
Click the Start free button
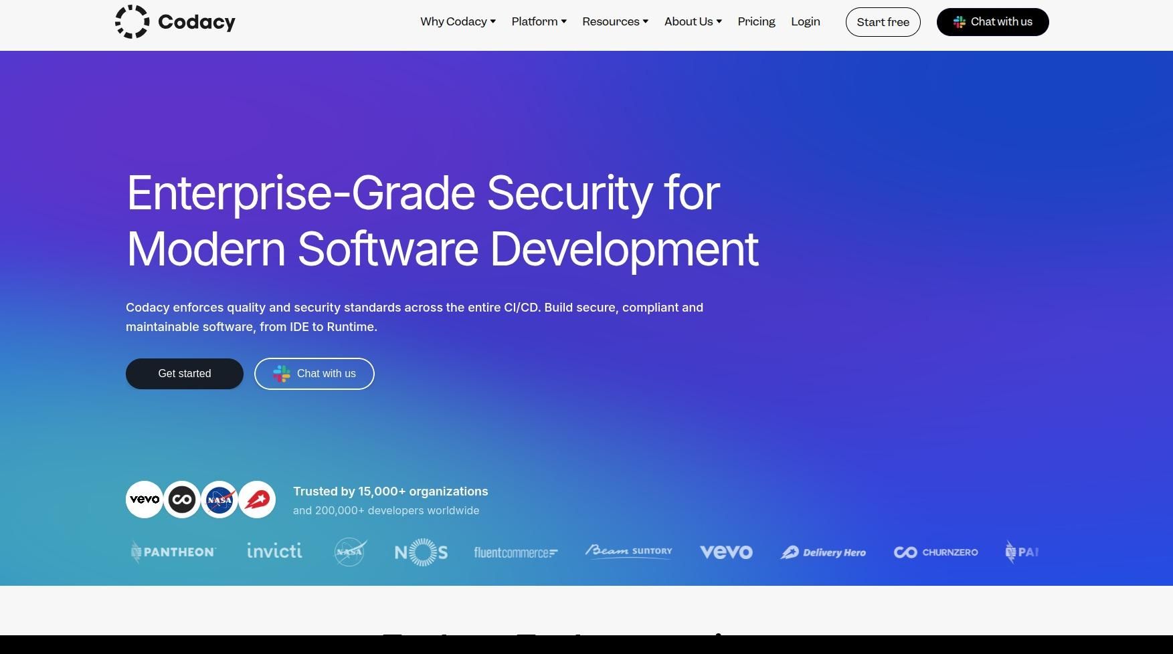(883, 22)
